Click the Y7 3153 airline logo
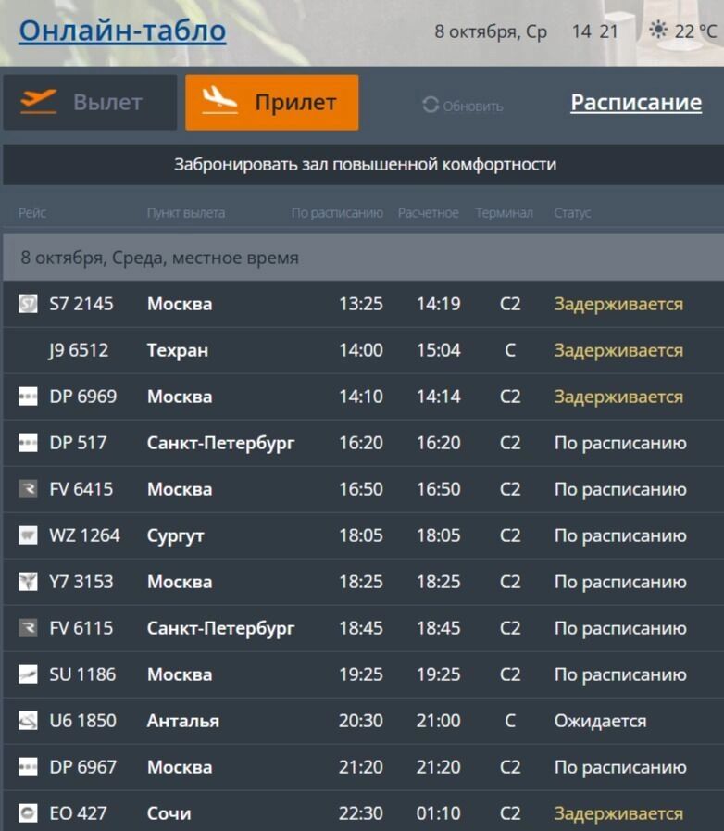Image resolution: width=724 pixels, height=831 pixels. click(x=28, y=582)
